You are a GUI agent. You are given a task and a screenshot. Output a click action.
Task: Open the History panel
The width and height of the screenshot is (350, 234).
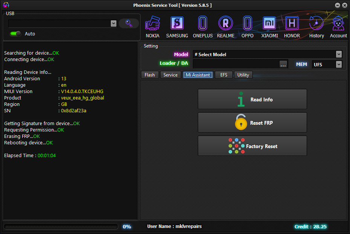click(316, 27)
